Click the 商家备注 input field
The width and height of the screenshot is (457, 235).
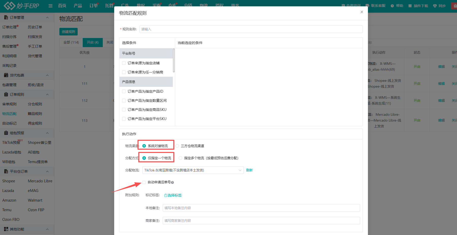(x=261, y=221)
